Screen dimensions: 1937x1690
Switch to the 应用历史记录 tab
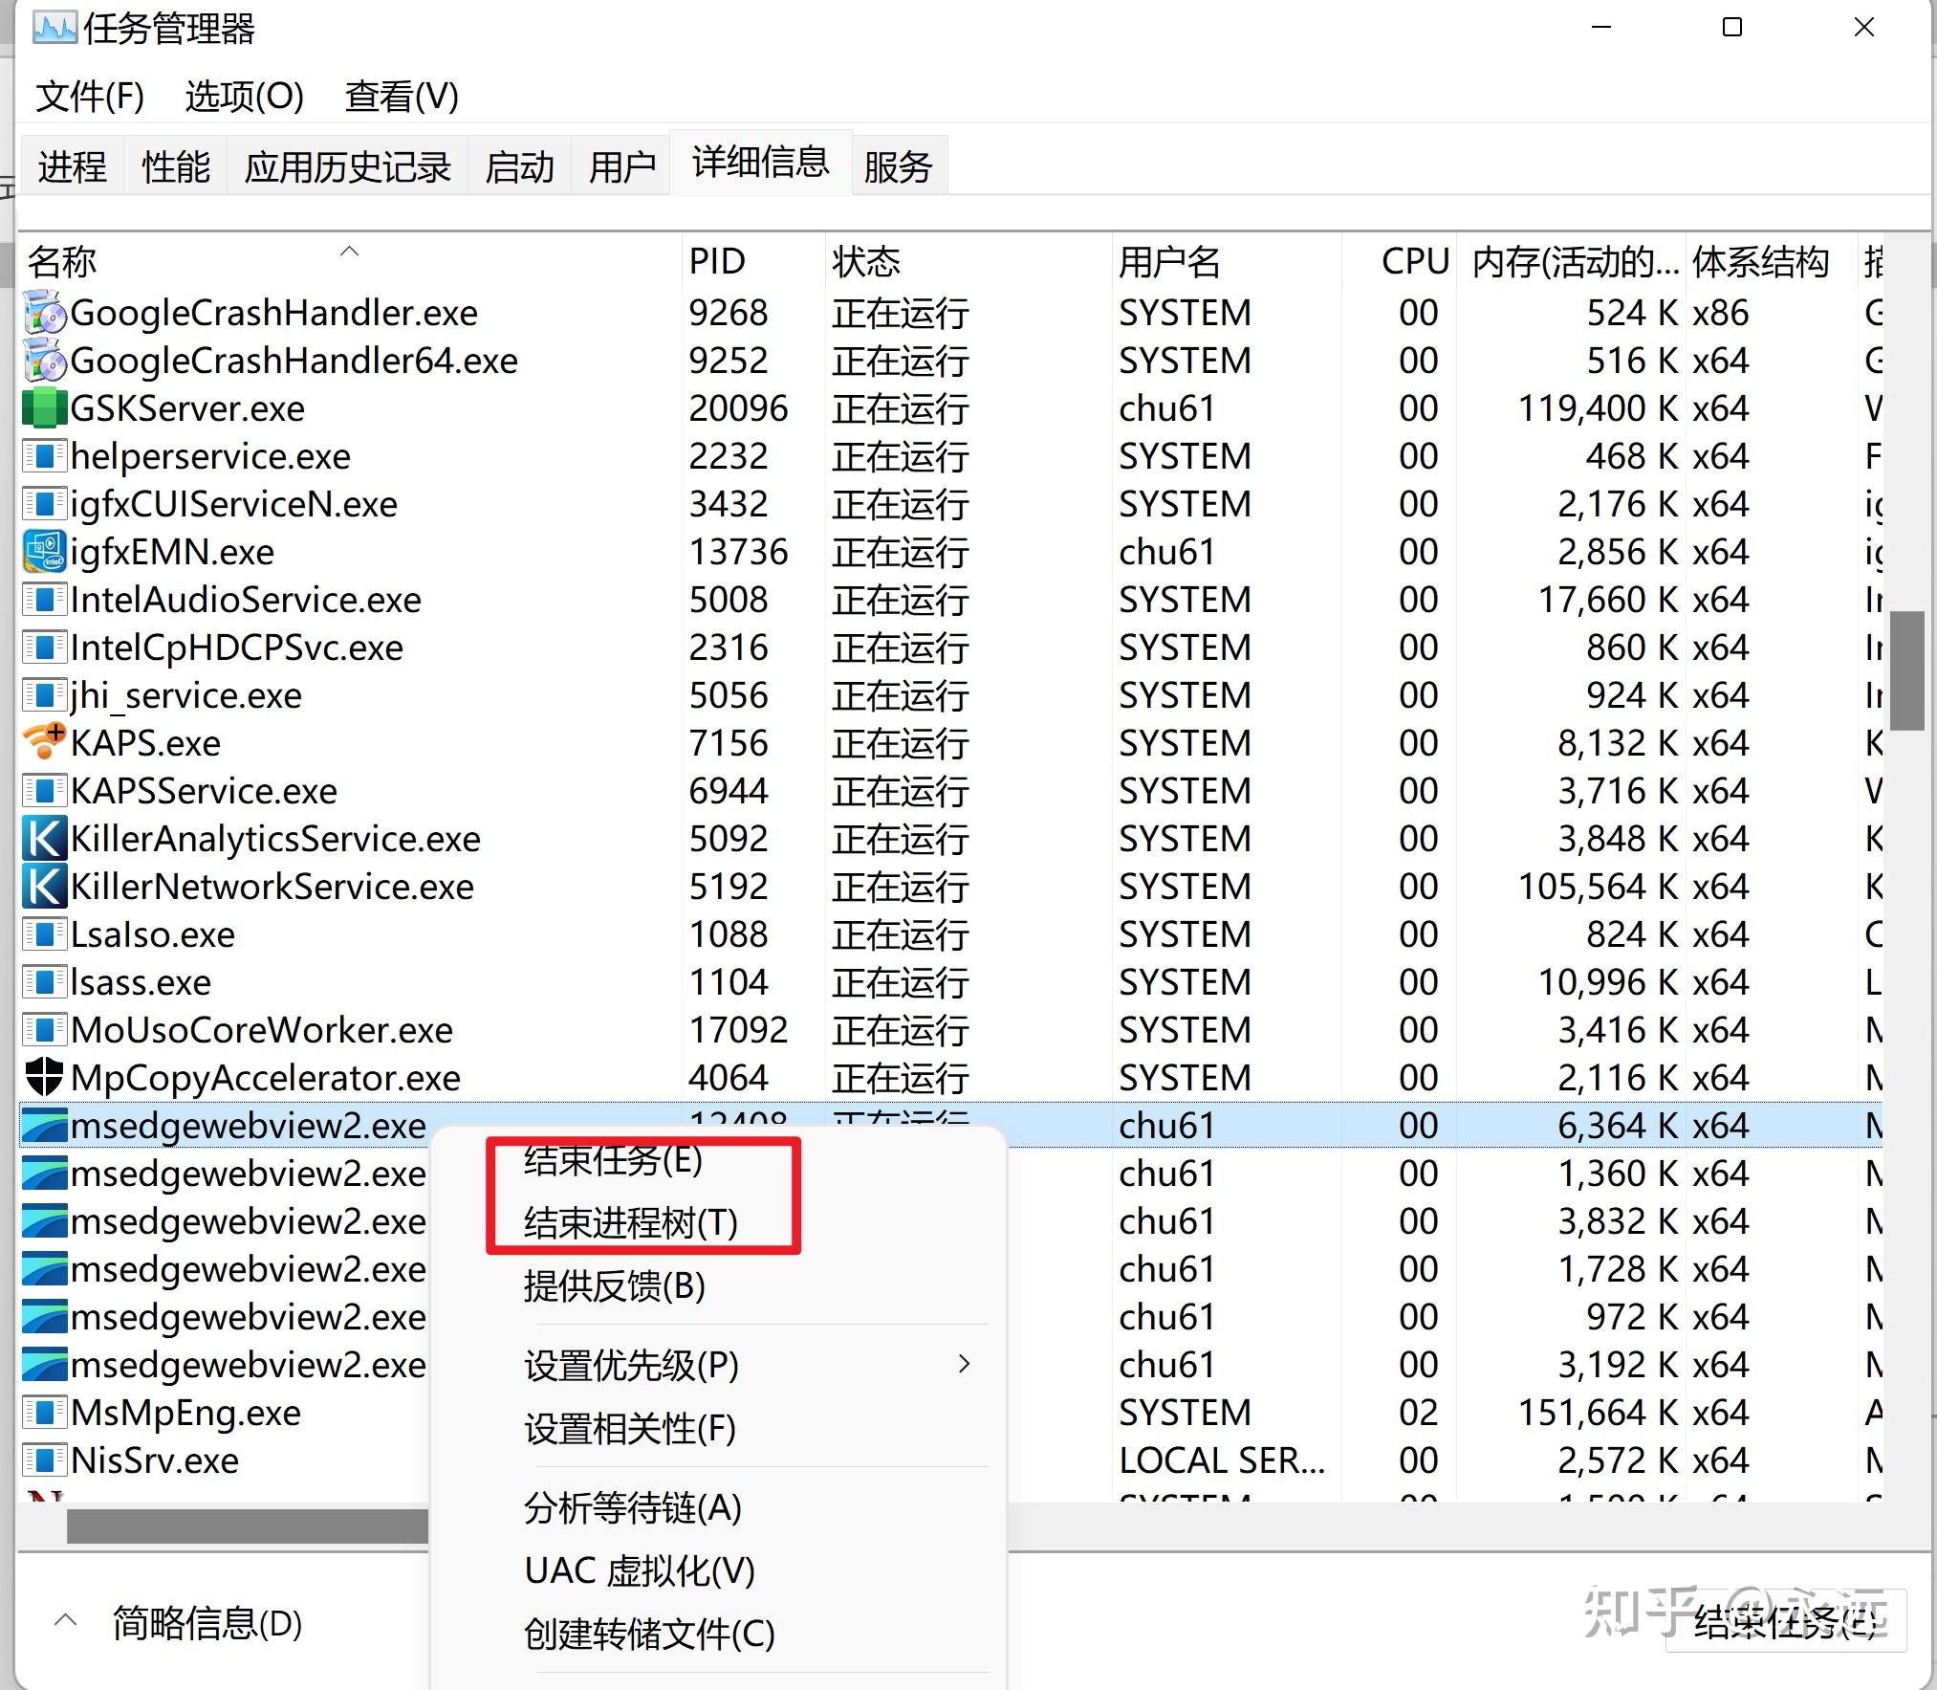pyautogui.click(x=347, y=166)
